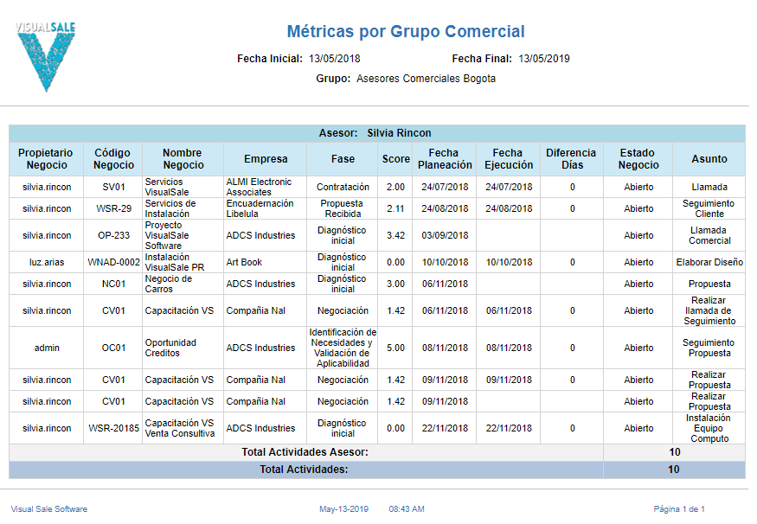Click the Asesor Silvia Rincon header row
Screen dimensions: 757x524
click(377, 133)
